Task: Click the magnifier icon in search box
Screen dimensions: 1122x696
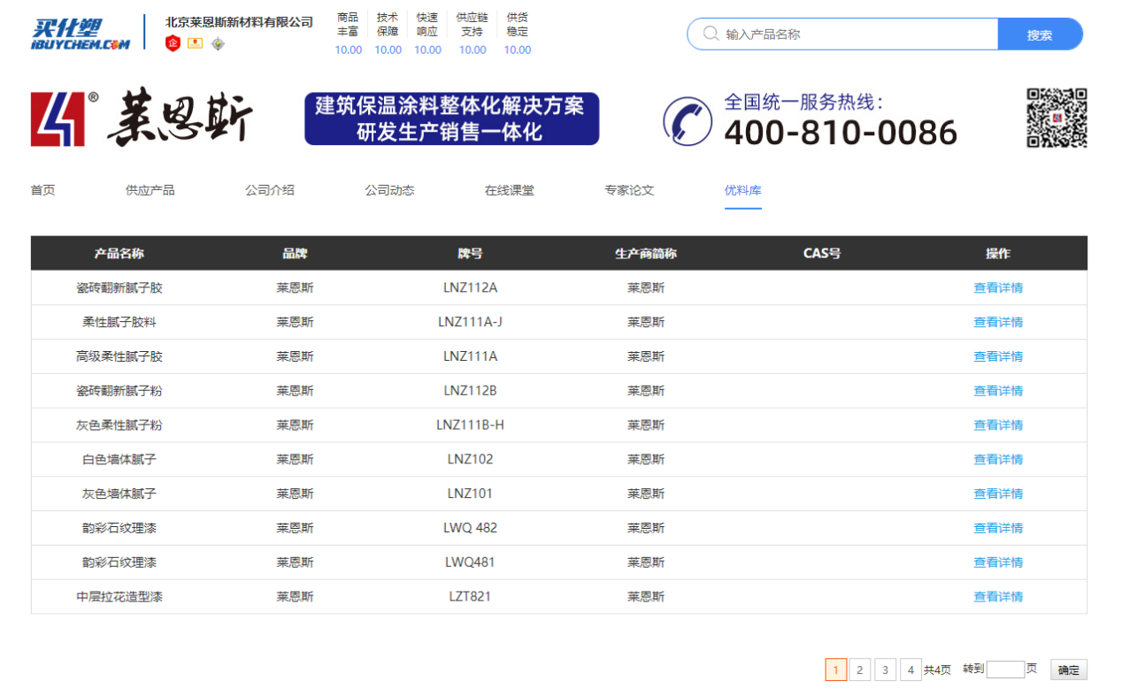Action: pyautogui.click(x=711, y=34)
